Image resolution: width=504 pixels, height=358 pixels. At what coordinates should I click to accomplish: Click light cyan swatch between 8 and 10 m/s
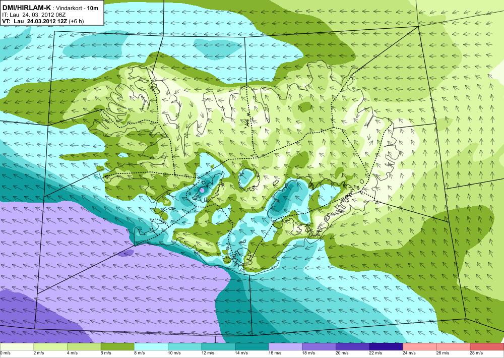[x=151, y=347]
